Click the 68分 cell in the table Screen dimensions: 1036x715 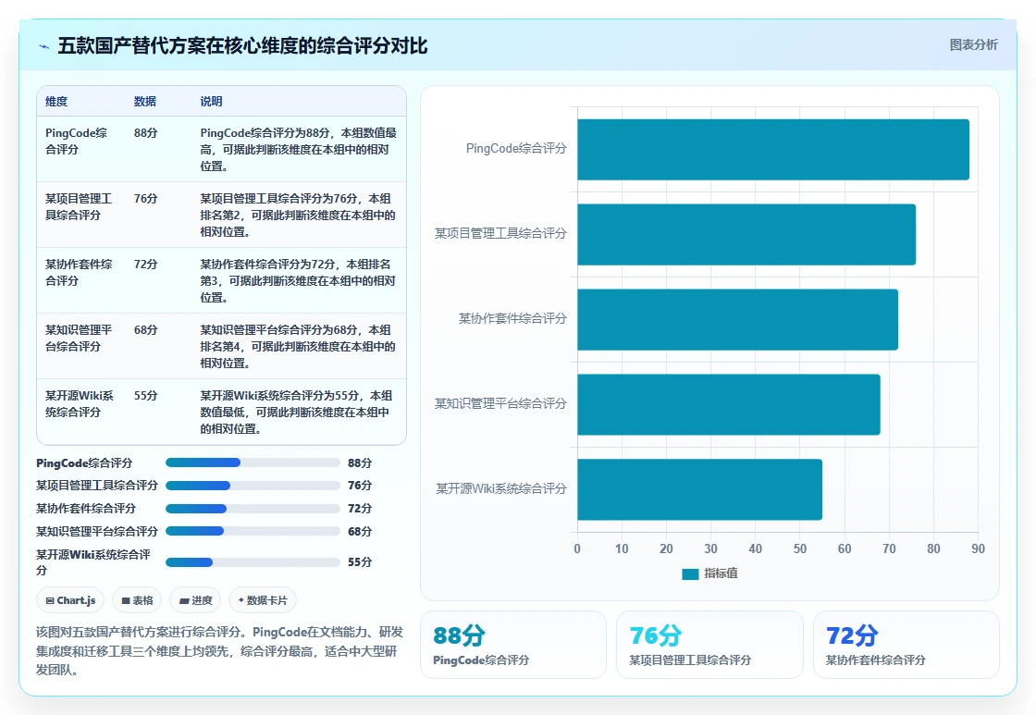click(145, 329)
